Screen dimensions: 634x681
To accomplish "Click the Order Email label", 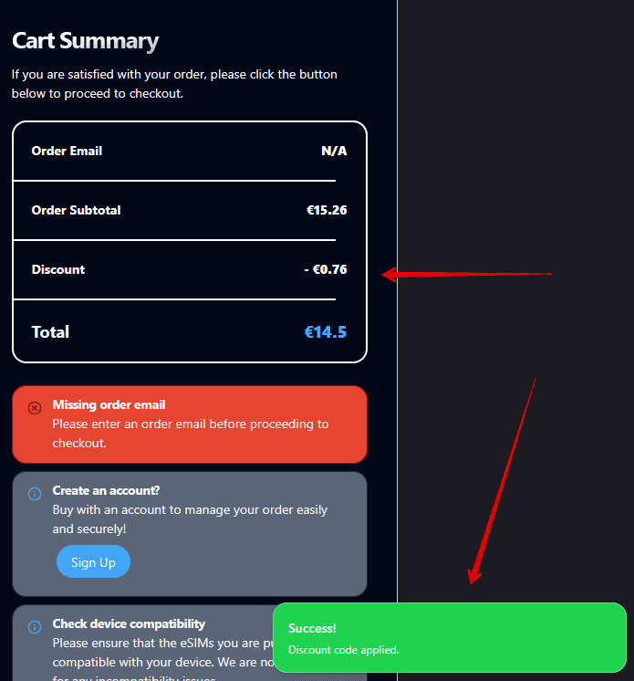I will [x=67, y=151].
